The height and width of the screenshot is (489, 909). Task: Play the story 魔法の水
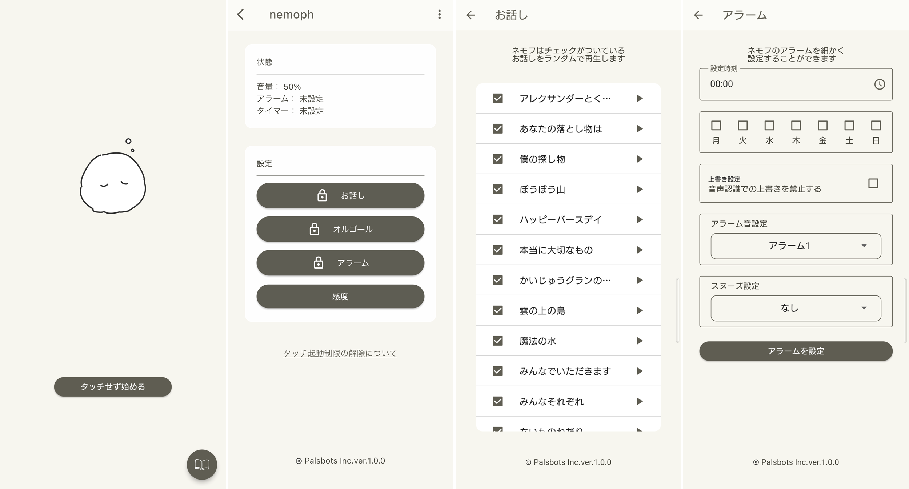tap(640, 341)
